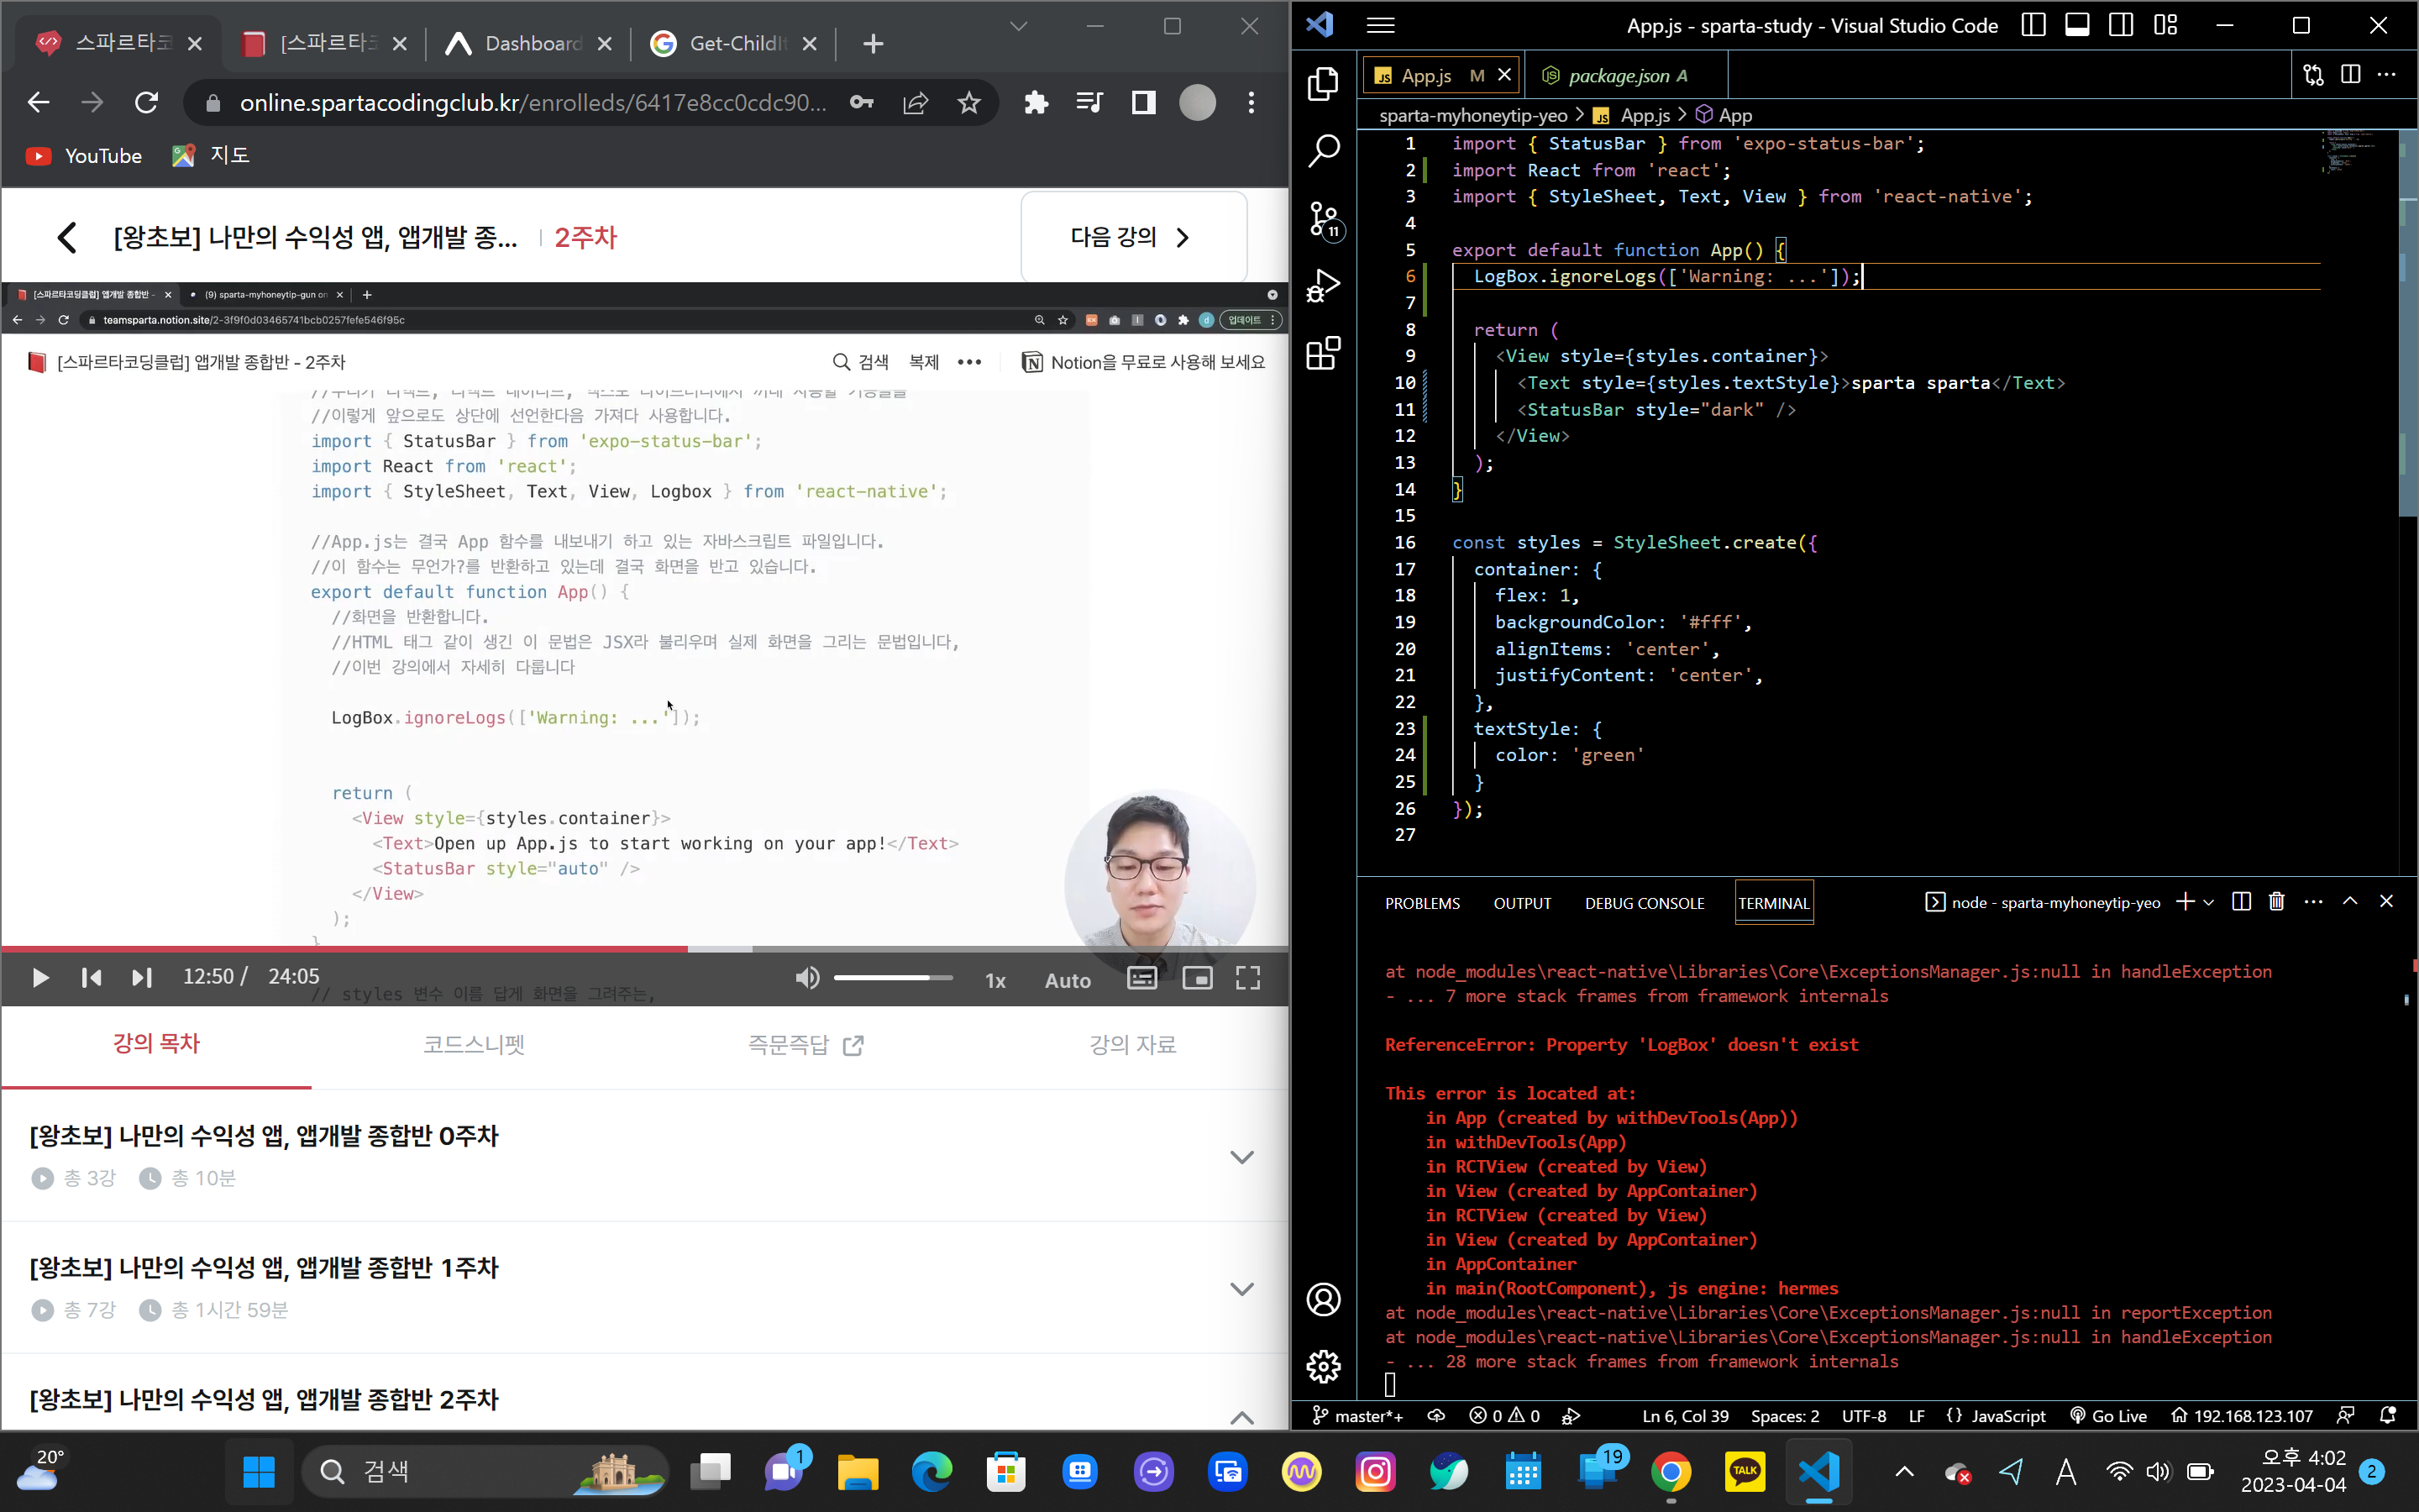The height and width of the screenshot is (1512, 2419).
Task: Synchronize changes icon in status bar
Action: point(1436,1416)
